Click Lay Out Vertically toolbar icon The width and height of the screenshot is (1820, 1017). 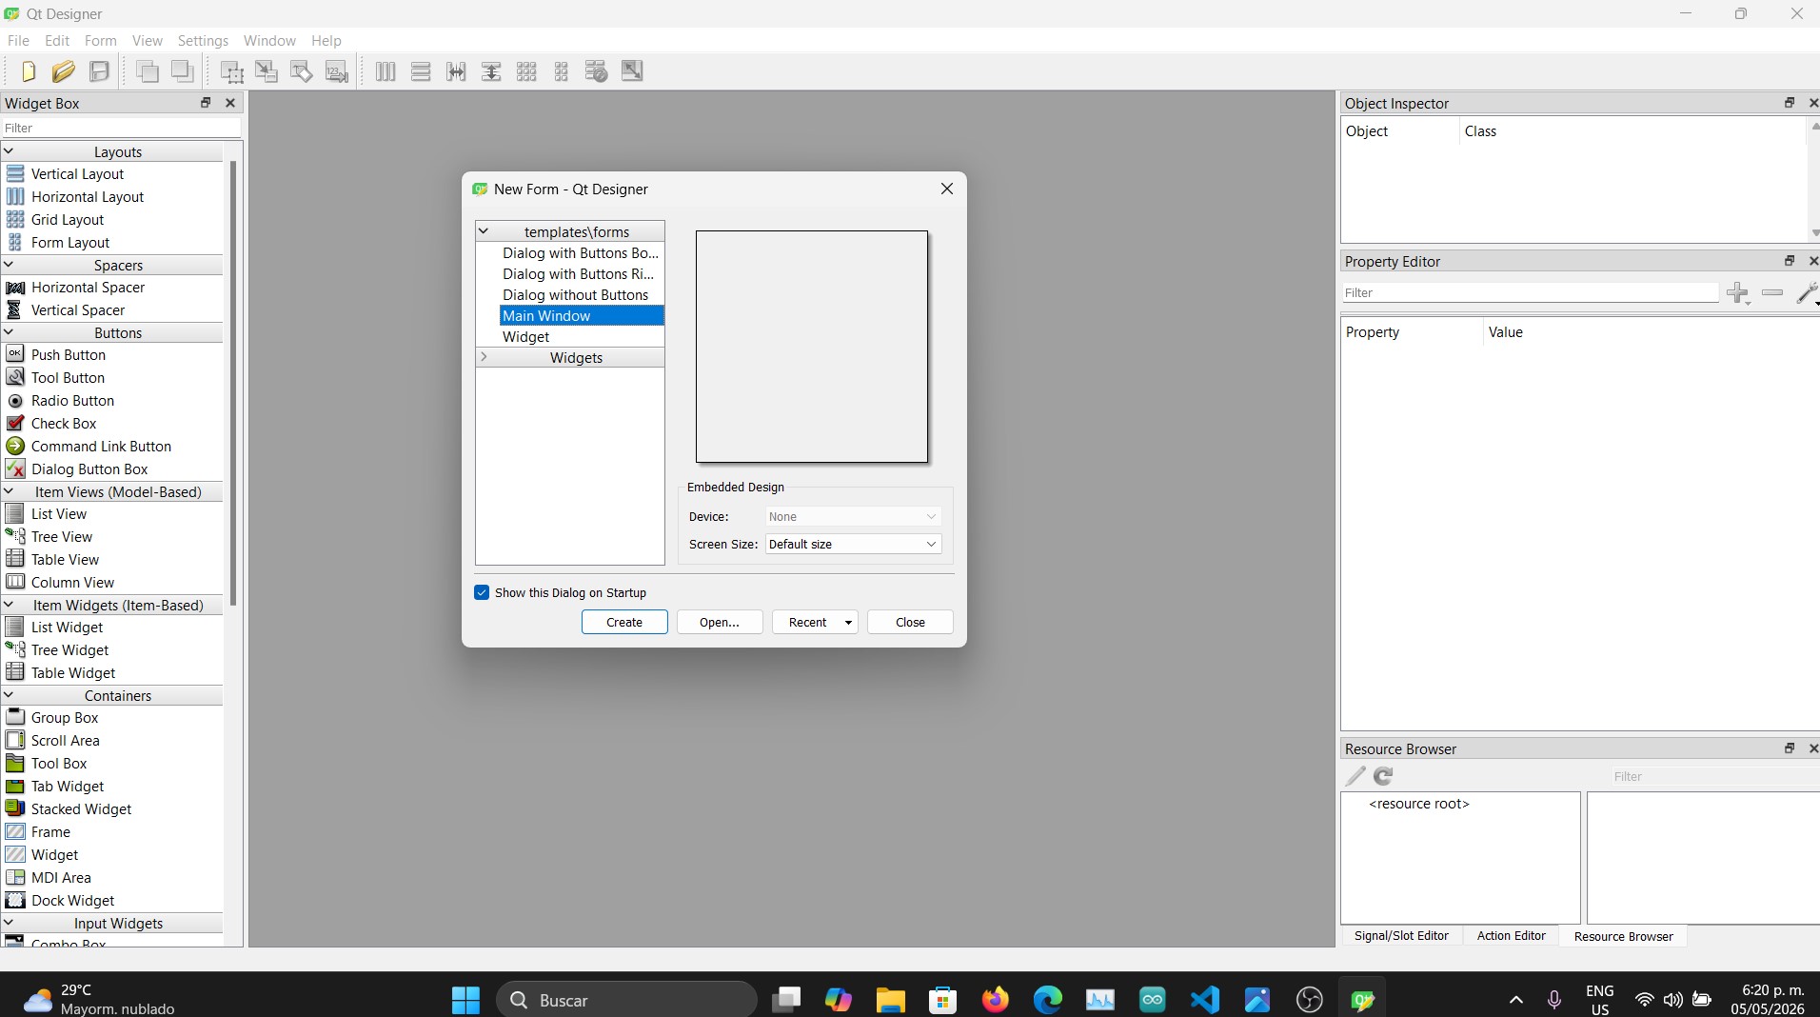[421, 71]
